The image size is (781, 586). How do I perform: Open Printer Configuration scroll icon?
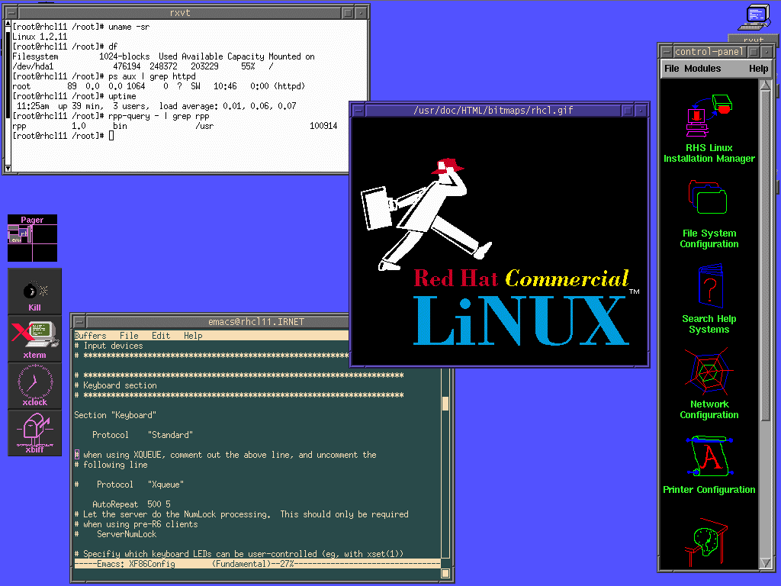[x=710, y=456]
